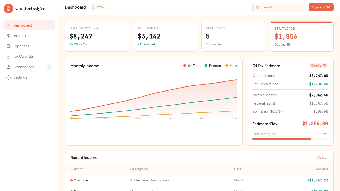Click the Ko-fi yellow legend dot
Screen dimensions: 340x191
coord(227,66)
